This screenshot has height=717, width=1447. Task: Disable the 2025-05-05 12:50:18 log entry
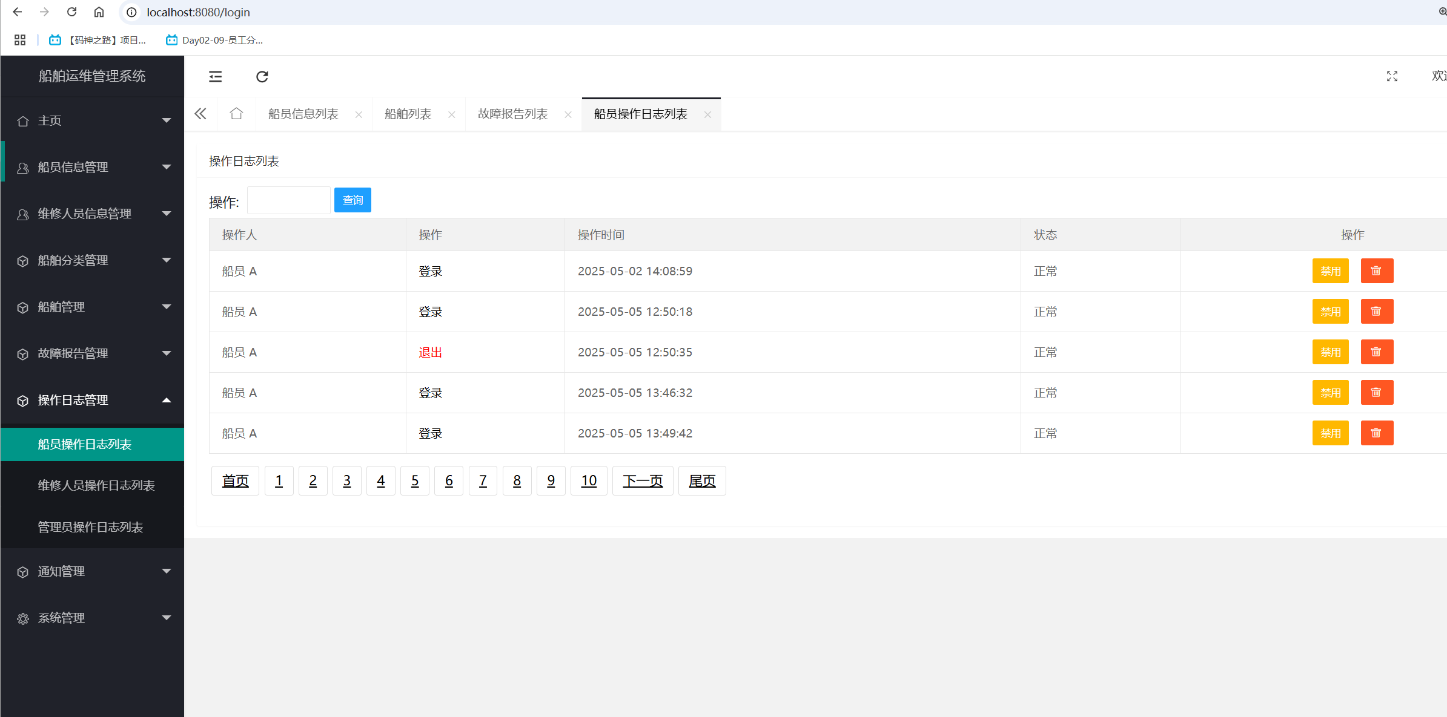coord(1330,312)
